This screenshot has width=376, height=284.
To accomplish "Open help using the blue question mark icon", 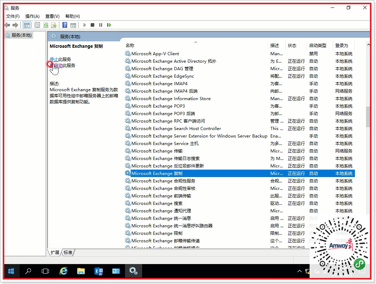I will coord(65,25).
